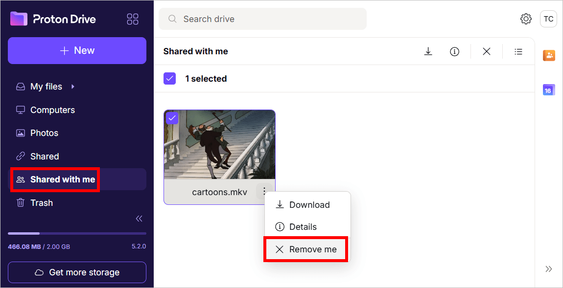Uncheck the select-all checkbox
This screenshot has height=288, width=563.
pos(169,79)
